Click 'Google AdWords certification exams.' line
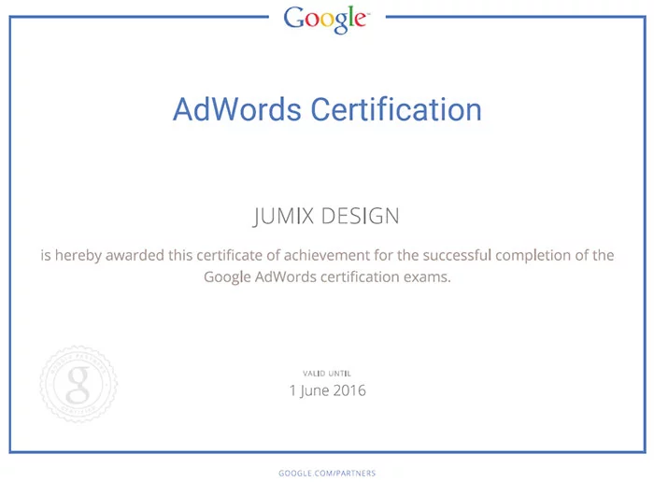 (327, 276)
